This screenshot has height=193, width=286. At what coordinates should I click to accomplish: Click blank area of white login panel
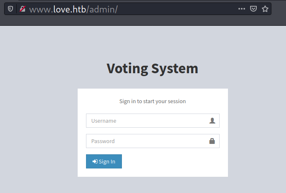click(x=175, y=164)
